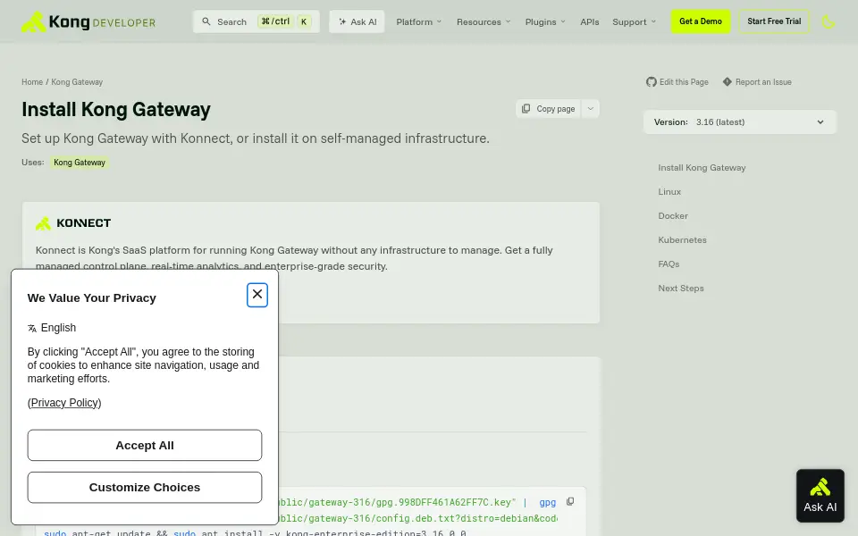
Task: Open the Report an Issue link
Action: click(x=763, y=82)
